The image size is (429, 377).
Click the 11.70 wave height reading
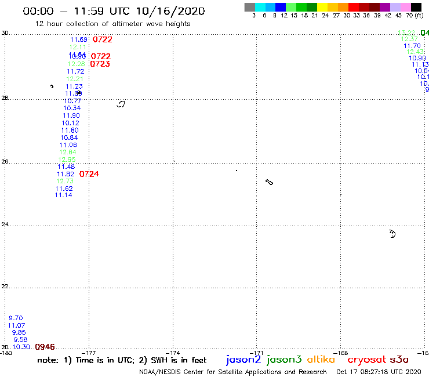click(412, 46)
